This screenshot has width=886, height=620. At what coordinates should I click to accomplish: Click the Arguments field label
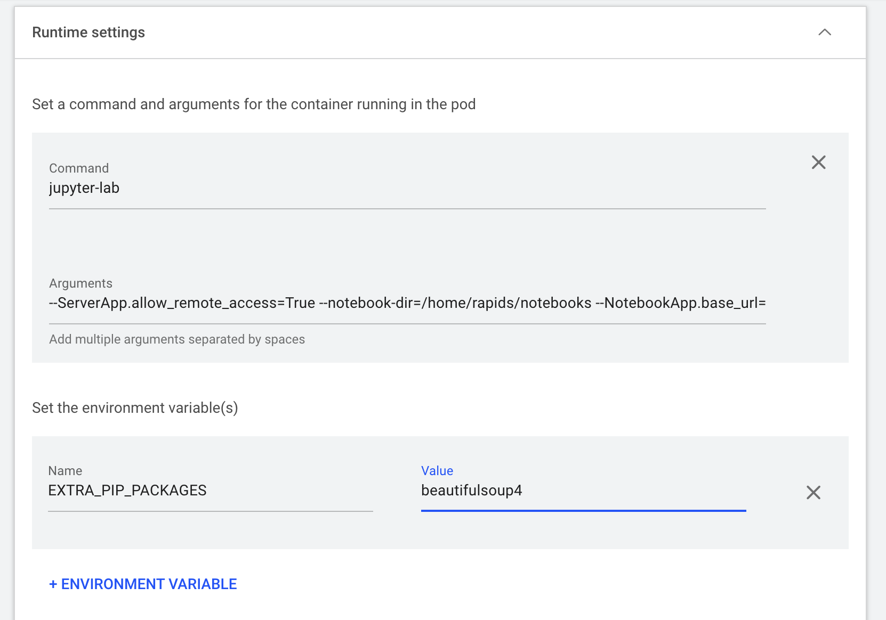(x=80, y=283)
